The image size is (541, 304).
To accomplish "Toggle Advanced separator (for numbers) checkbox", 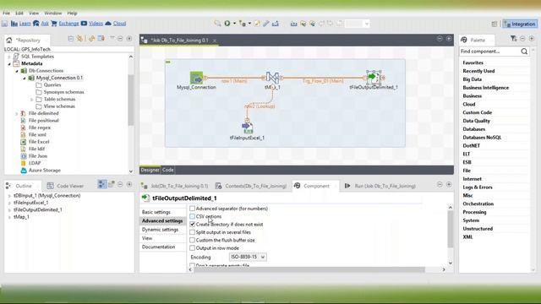I will pos(192,209).
